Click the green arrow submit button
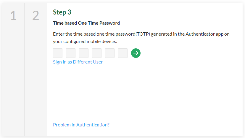Image resolution: width=245 pixels, height=138 pixels. 136,53
